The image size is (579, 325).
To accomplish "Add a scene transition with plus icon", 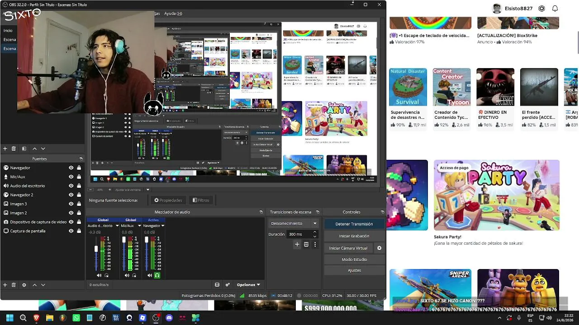I will (297, 244).
